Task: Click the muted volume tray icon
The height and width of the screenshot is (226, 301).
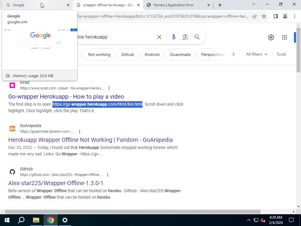Action: click(x=263, y=220)
